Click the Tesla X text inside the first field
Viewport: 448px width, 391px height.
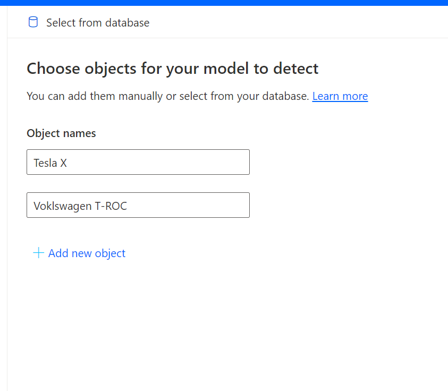(50, 163)
